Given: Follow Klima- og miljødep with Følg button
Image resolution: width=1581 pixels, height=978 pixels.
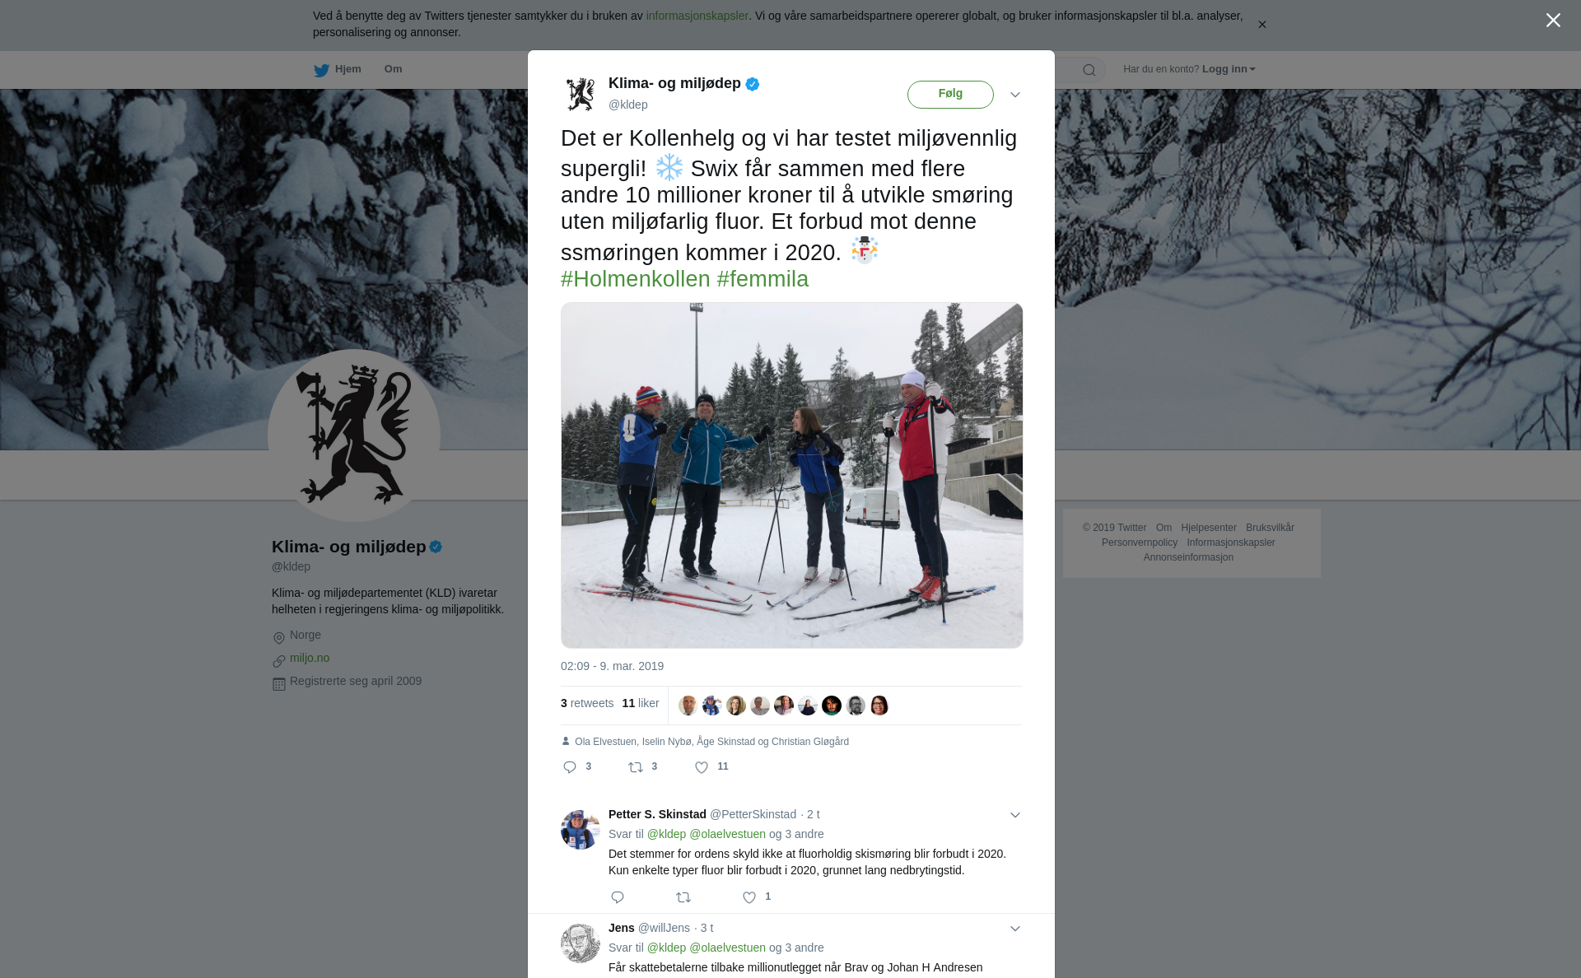Looking at the screenshot, I should (950, 94).
